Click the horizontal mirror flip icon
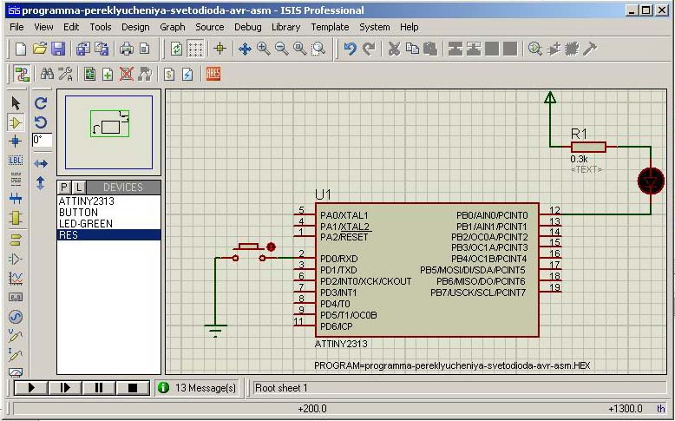This screenshot has height=421, width=675. point(41,163)
